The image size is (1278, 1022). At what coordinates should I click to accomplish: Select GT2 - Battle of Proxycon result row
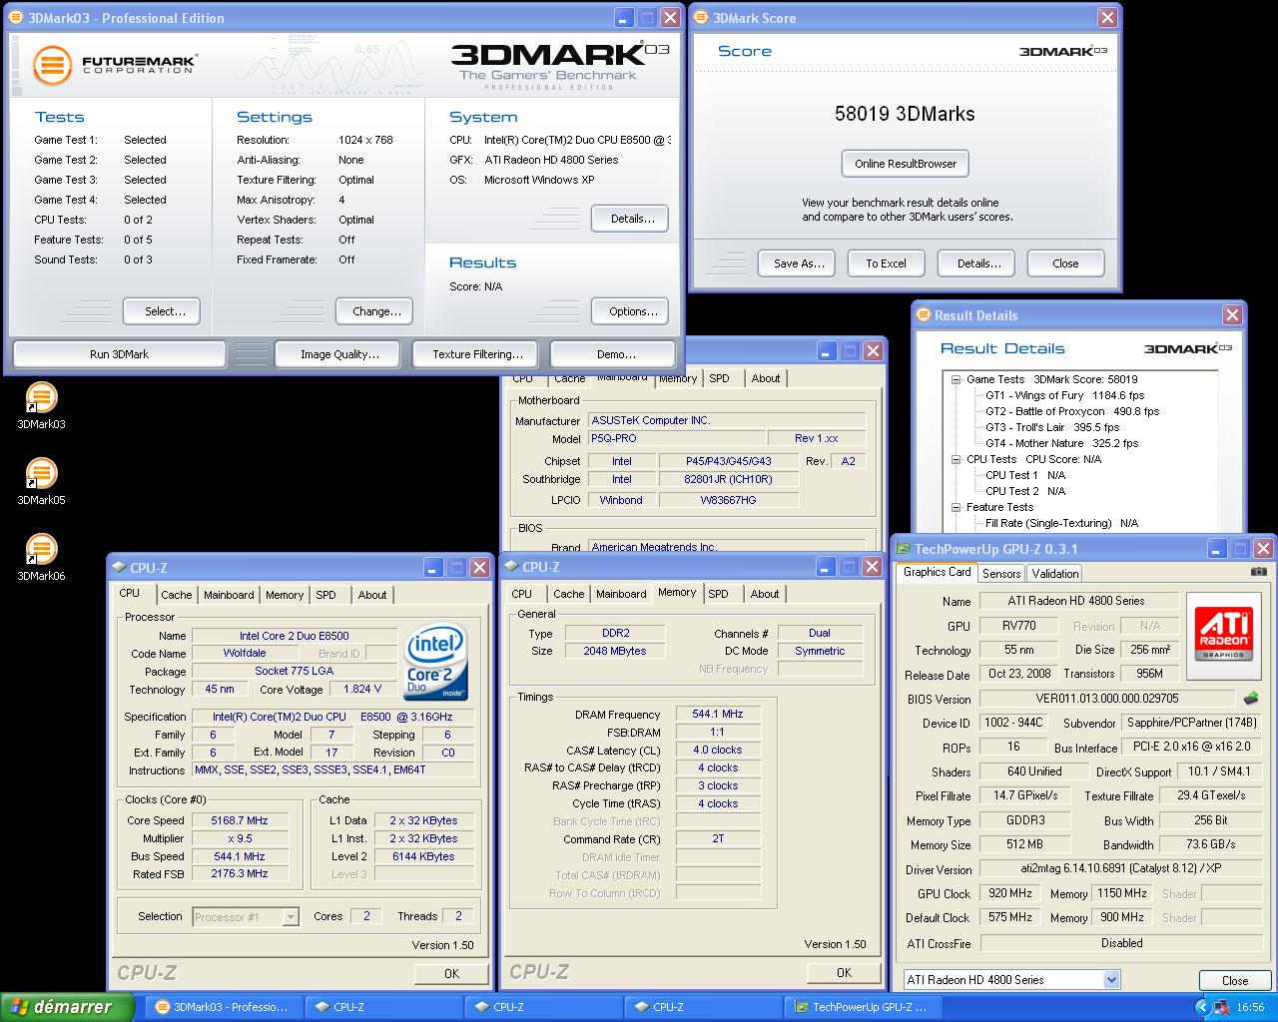point(1071,411)
